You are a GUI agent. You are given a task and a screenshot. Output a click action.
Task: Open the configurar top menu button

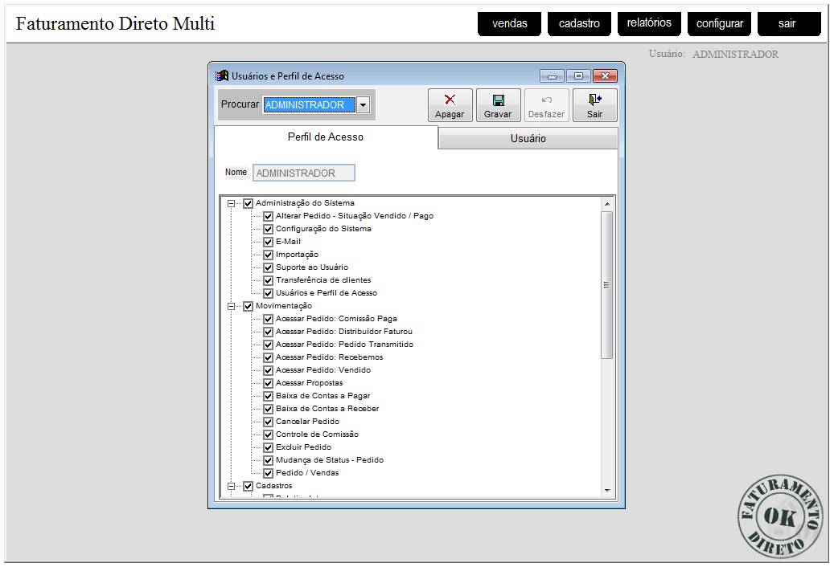click(719, 24)
